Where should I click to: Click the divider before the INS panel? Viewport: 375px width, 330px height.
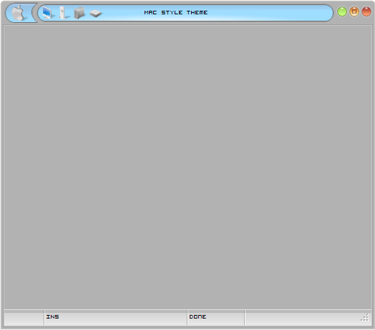pos(44,318)
